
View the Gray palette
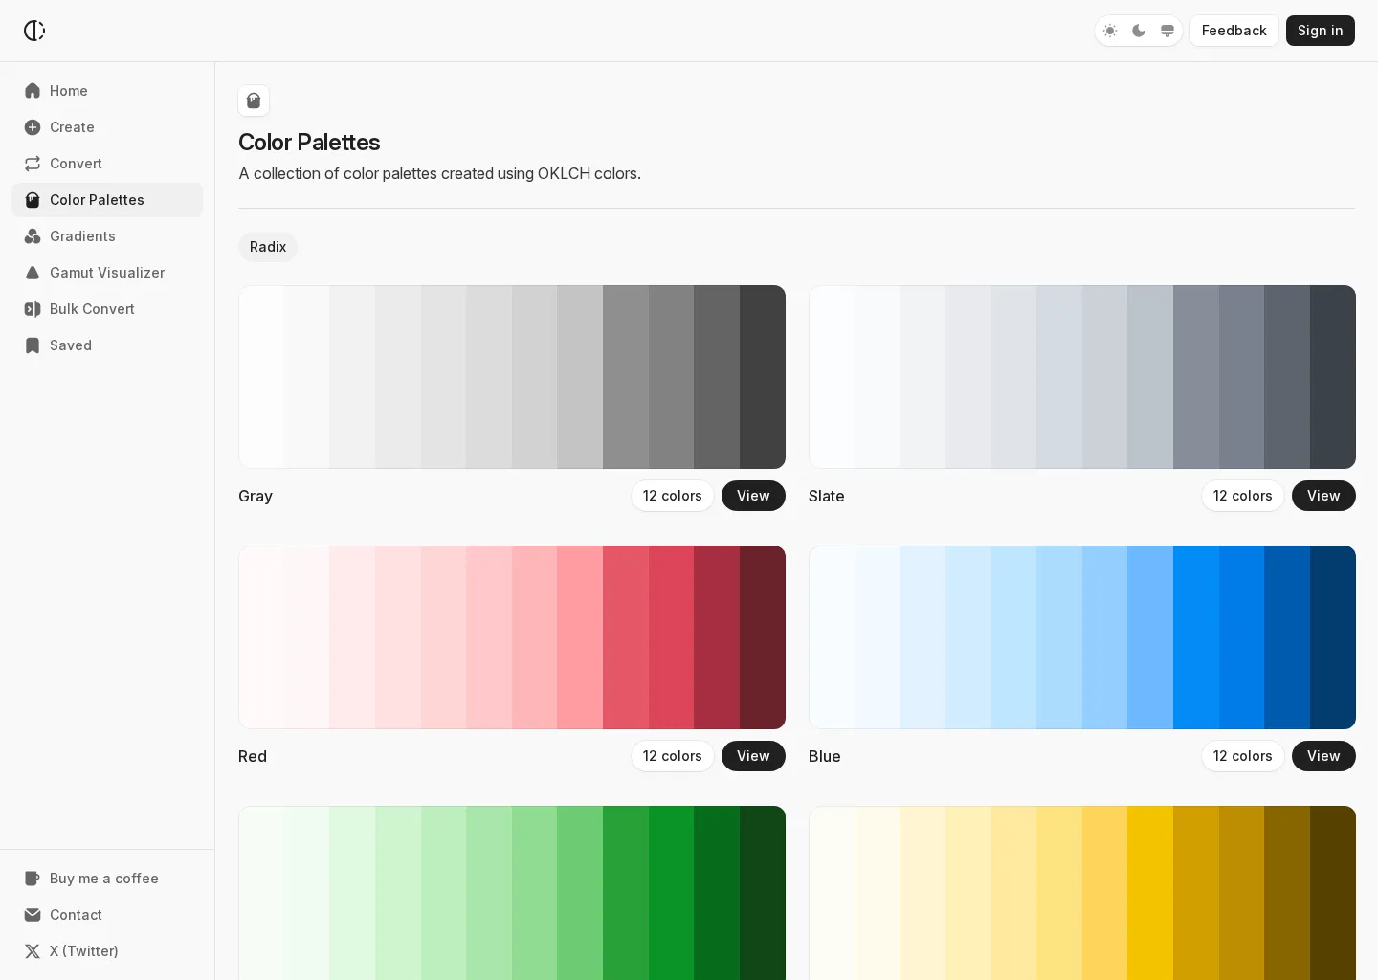[753, 496]
